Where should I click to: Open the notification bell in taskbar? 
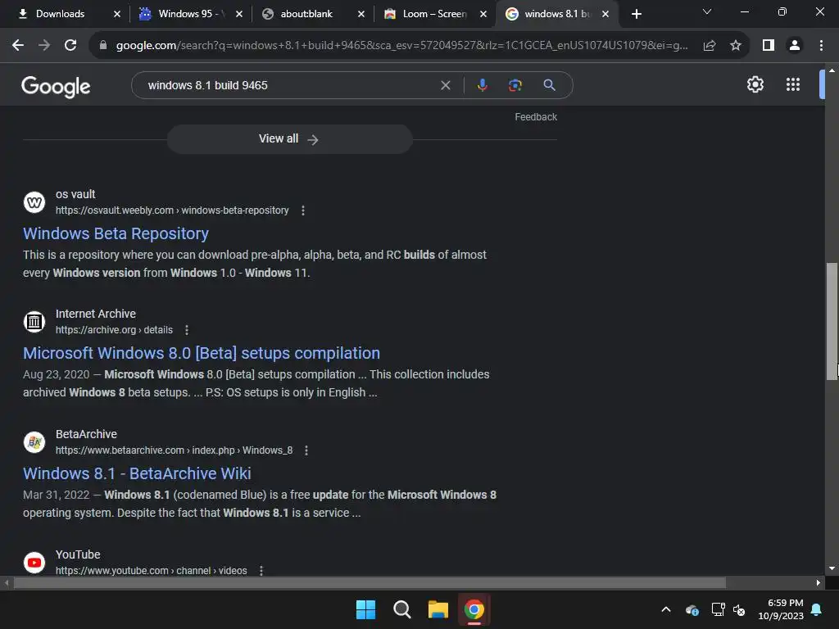[817, 609]
